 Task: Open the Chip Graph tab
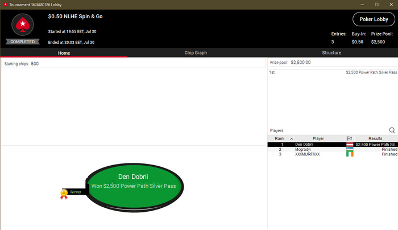point(196,52)
